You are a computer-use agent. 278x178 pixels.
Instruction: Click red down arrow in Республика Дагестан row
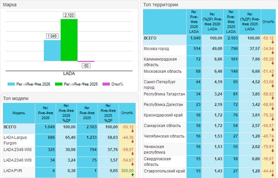272,108
